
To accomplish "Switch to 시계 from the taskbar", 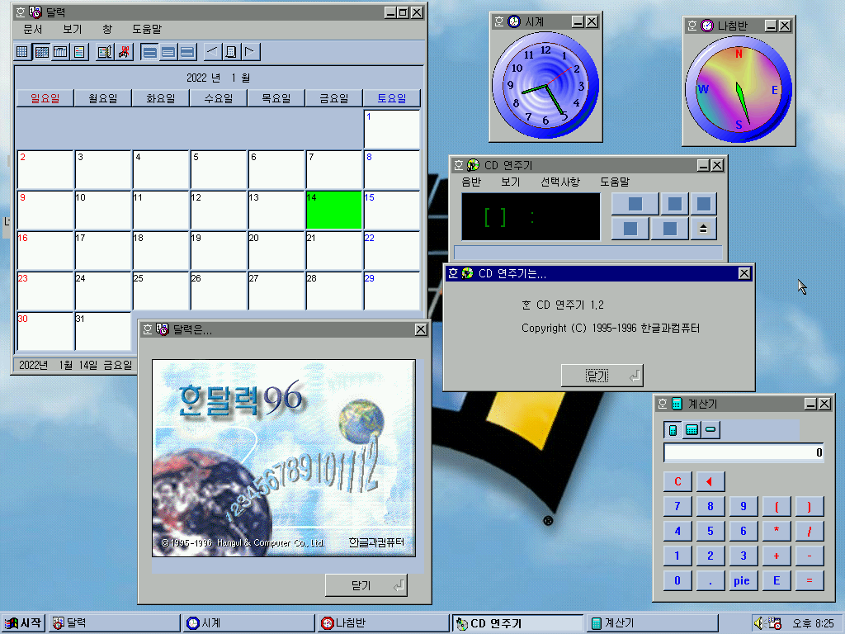I will (249, 623).
